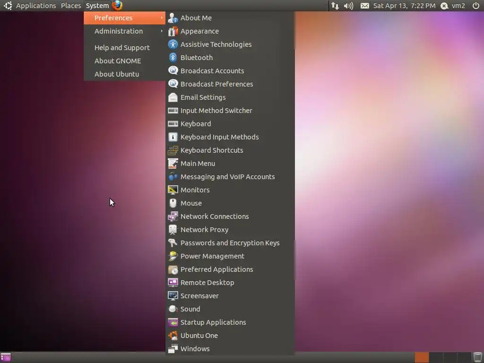Click the Keyboard Shortcuts icon
Viewport: 484px width, 363px height.
point(173,150)
